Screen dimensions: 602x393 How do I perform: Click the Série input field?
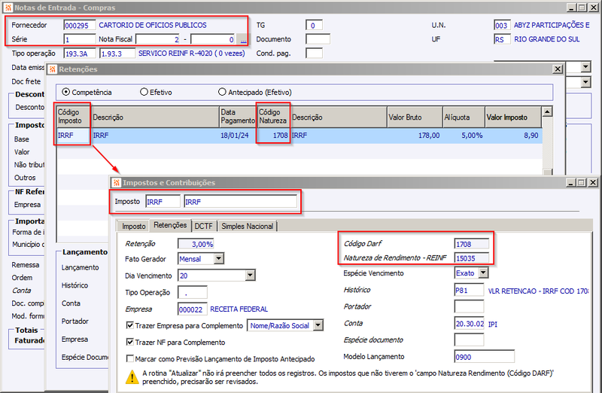(80, 40)
